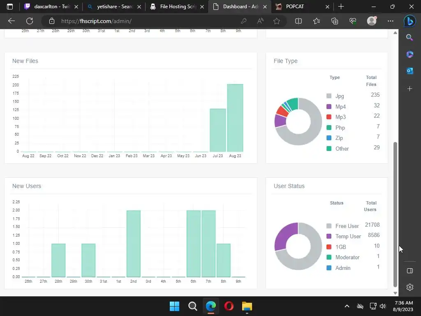Click the Temp User count 8586

coord(374,235)
